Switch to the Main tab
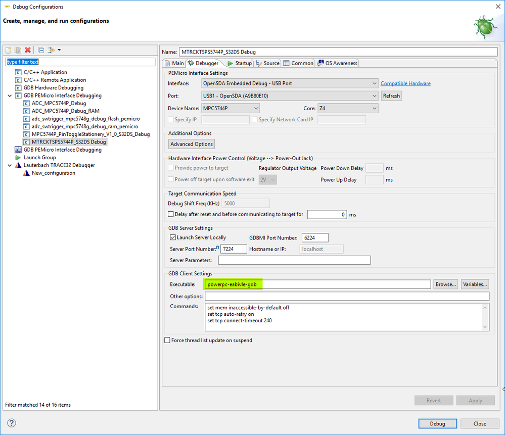Viewport: 505px width, 435px height. click(x=174, y=63)
